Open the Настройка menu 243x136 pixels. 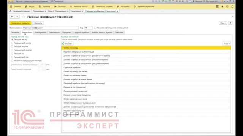click(x=123, y=7)
